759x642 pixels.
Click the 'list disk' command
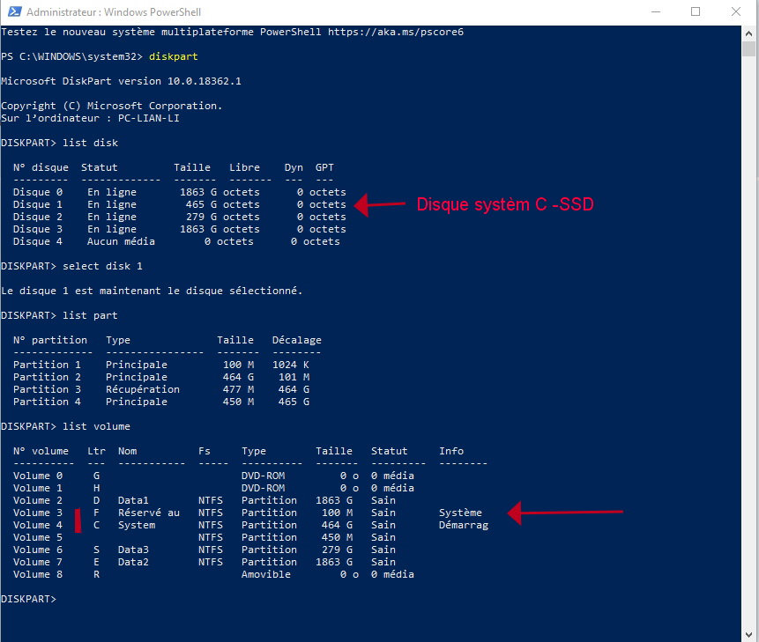(90, 143)
